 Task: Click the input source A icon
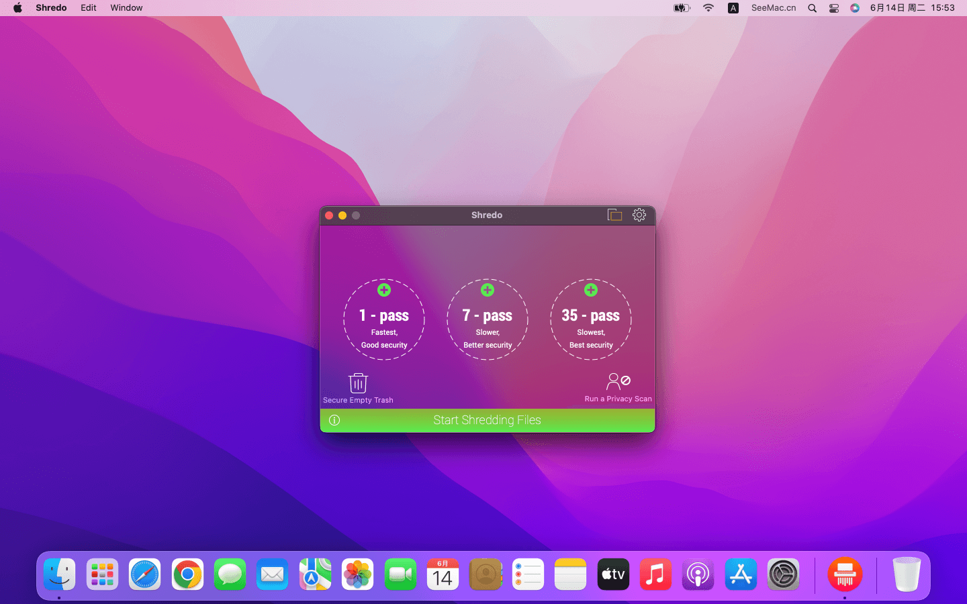point(733,8)
